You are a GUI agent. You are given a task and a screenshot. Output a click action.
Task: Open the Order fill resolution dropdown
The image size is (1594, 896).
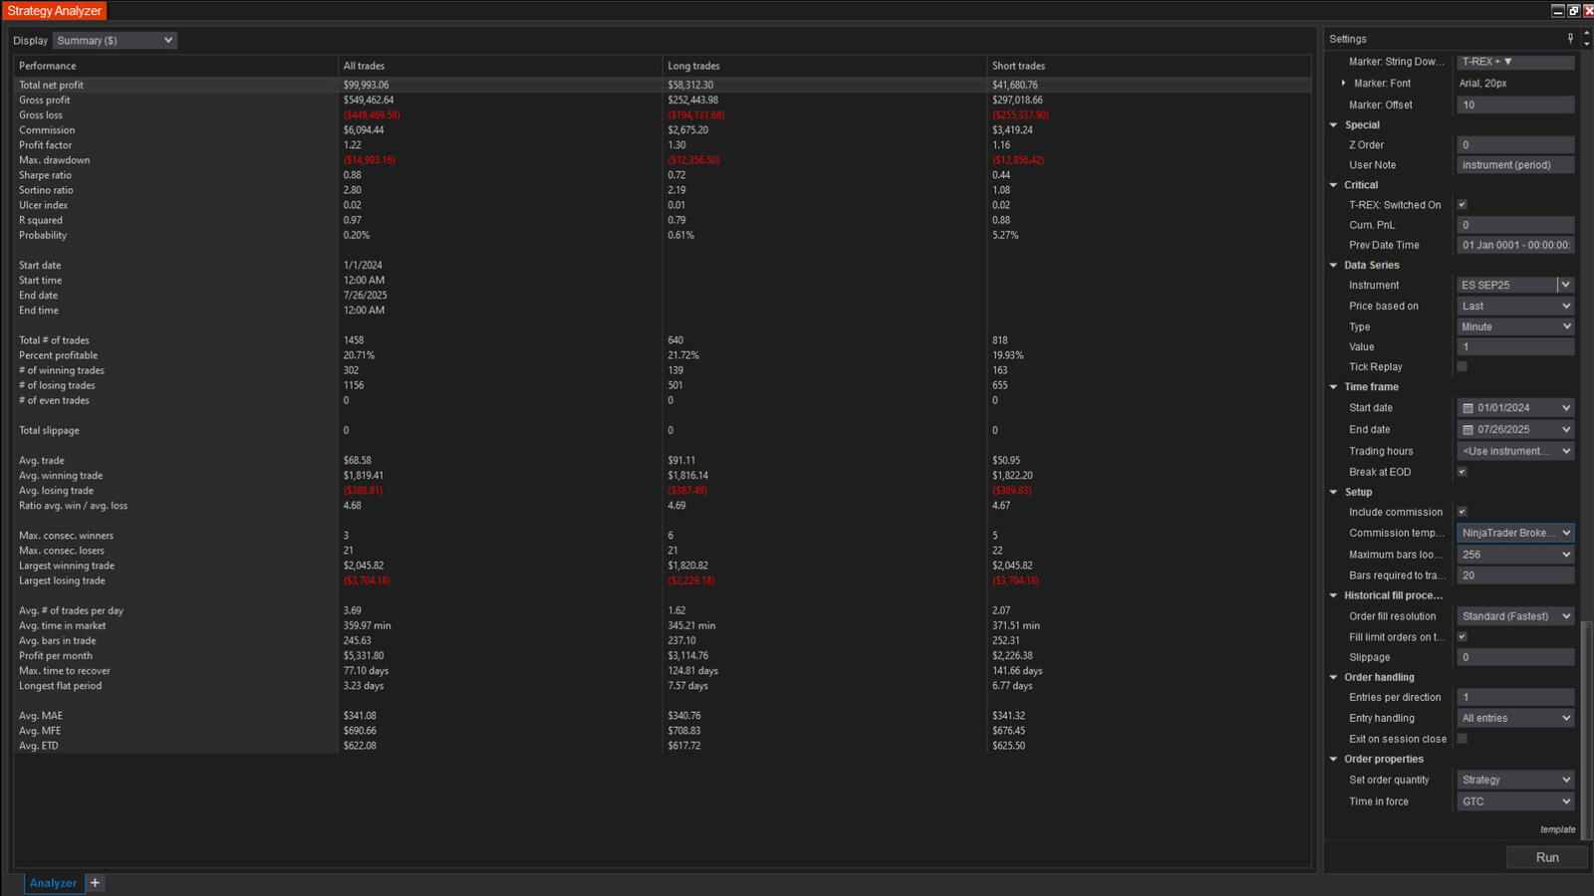pos(1515,616)
